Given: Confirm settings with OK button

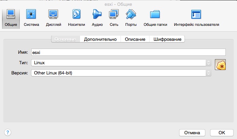Looking at the screenshot, I should tap(222, 132).
